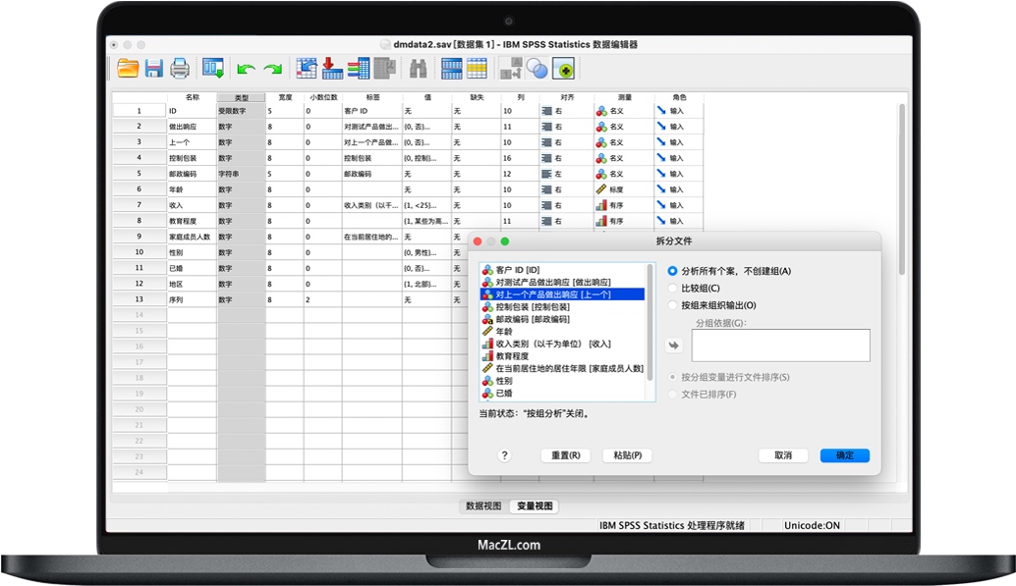
Task: Select the 分析所有个案，不创建组 radio option
Action: (673, 271)
